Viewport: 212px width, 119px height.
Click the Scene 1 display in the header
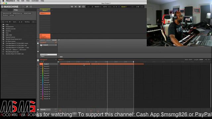coord(124,7)
